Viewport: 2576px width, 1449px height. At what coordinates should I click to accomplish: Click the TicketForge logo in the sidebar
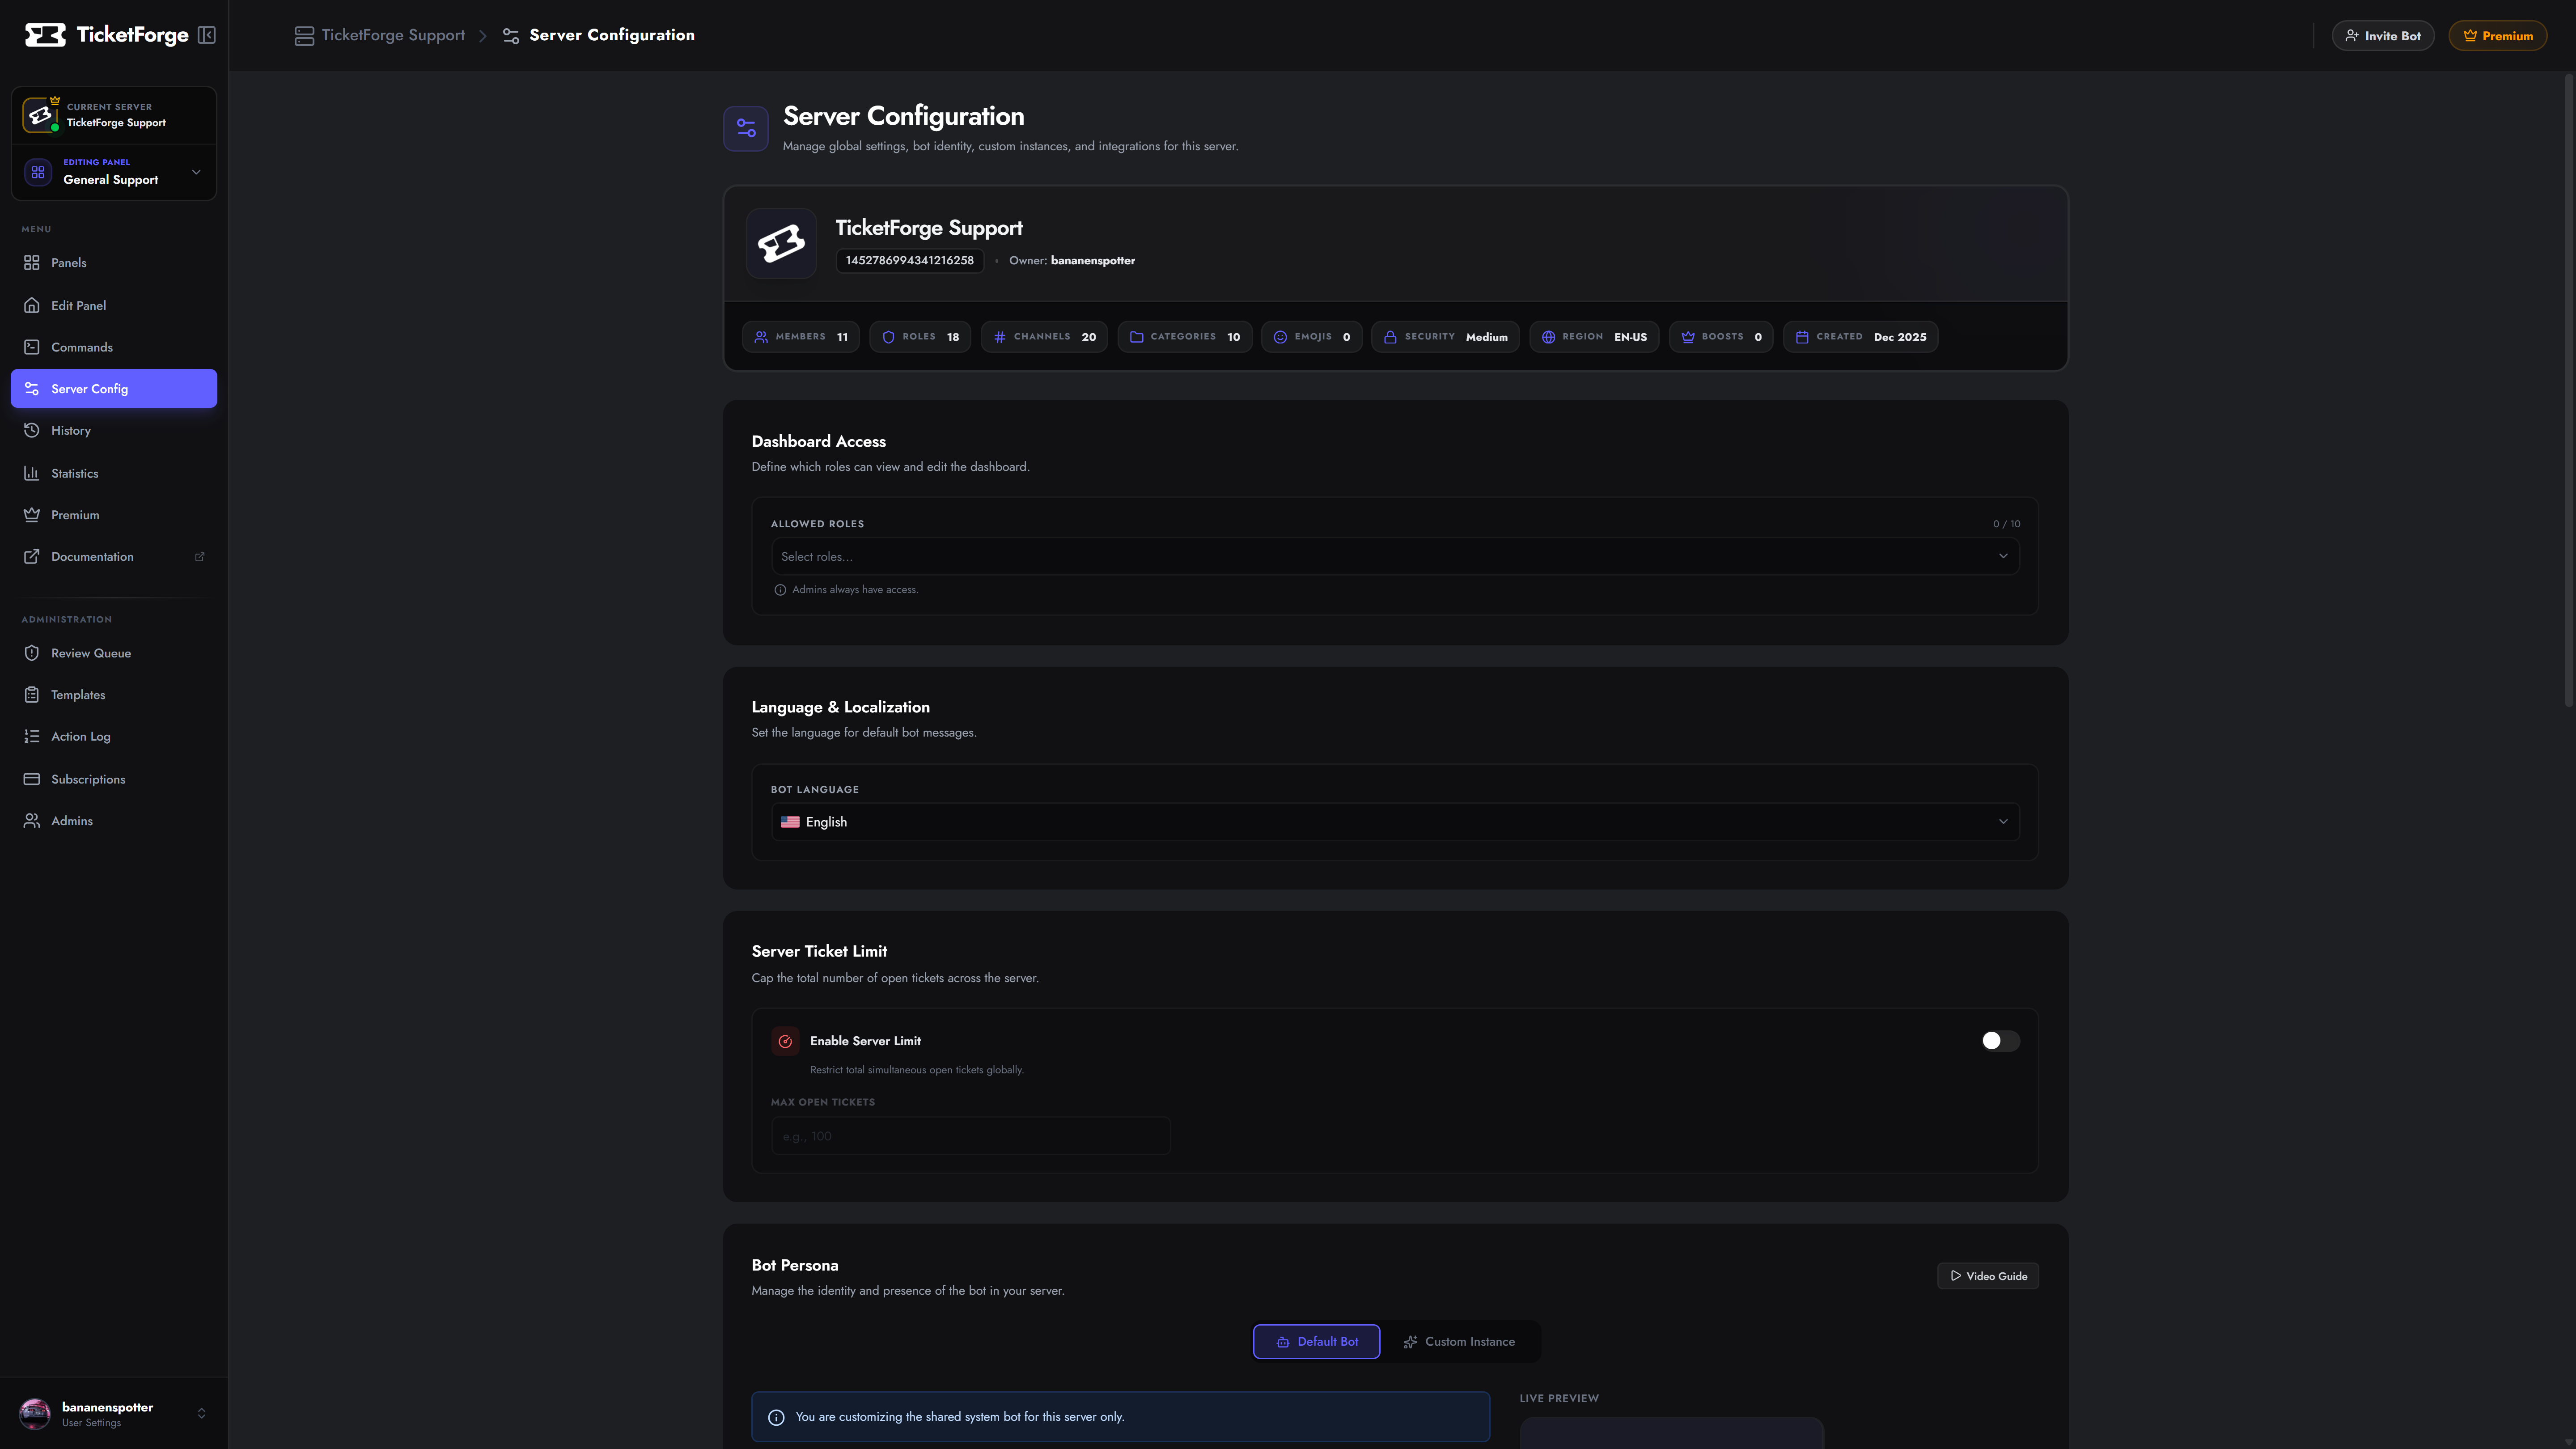106,35
